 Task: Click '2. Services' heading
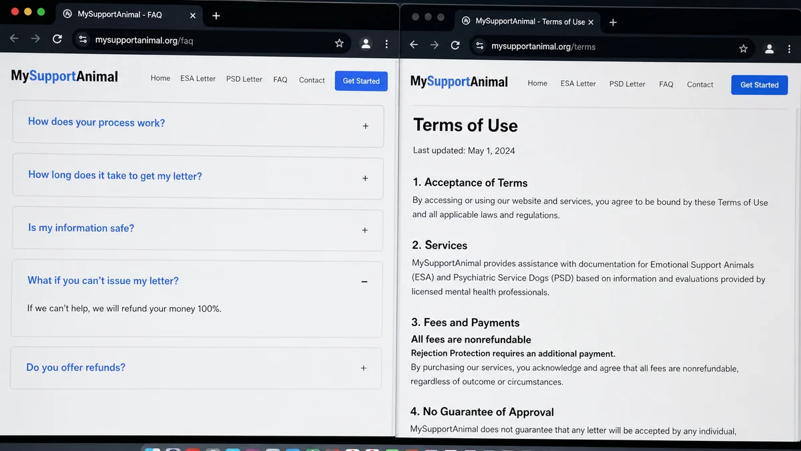pyautogui.click(x=440, y=245)
